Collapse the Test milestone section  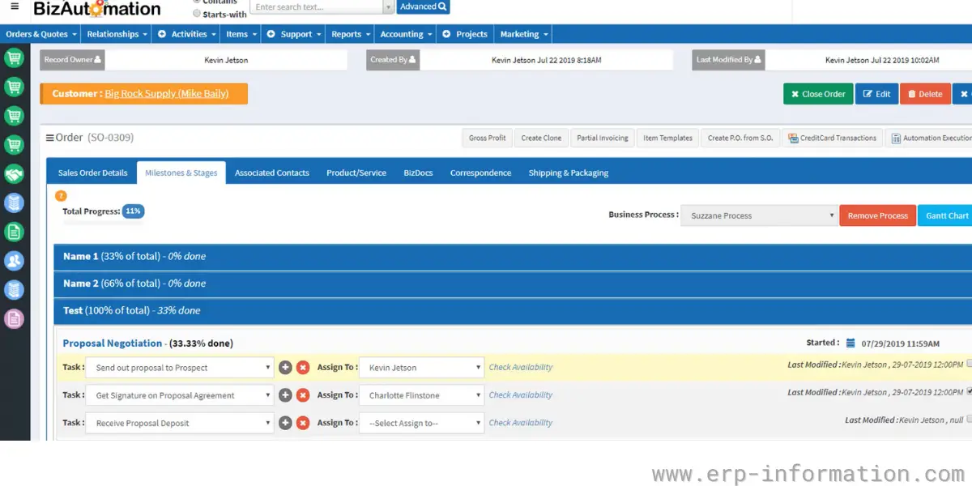(x=513, y=311)
